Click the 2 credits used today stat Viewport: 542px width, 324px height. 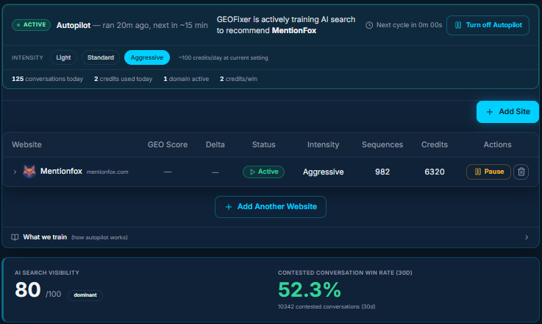coord(123,79)
